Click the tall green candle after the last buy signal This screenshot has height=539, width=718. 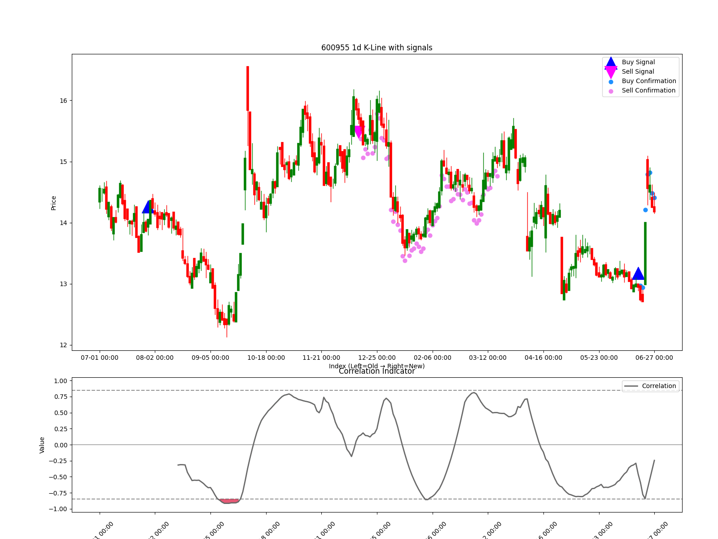(x=645, y=253)
